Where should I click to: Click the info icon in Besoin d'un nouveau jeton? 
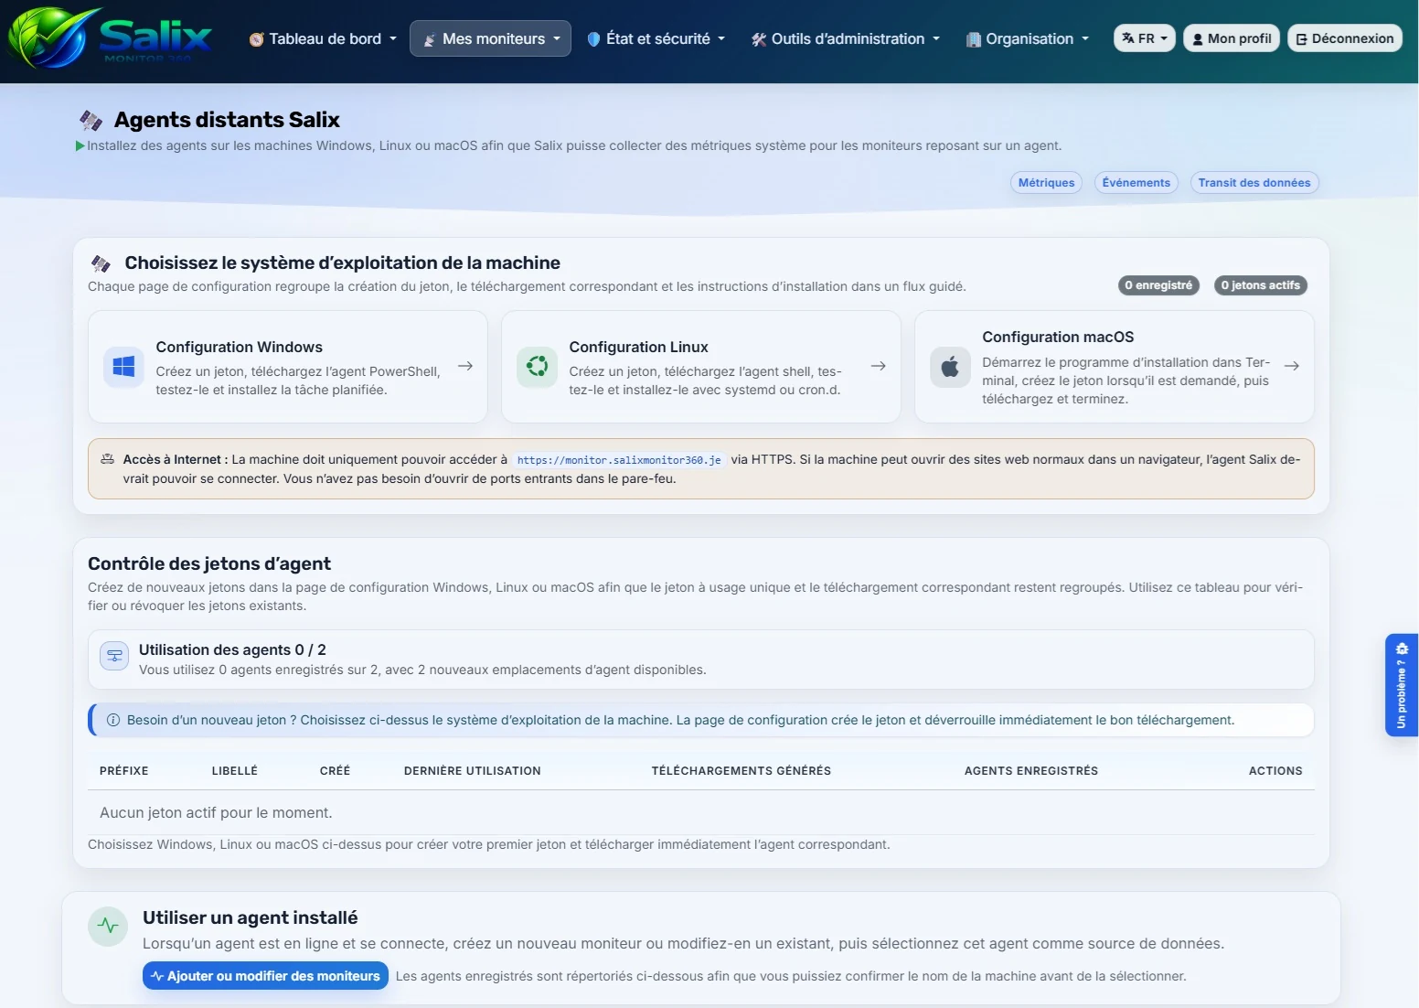click(x=113, y=720)
